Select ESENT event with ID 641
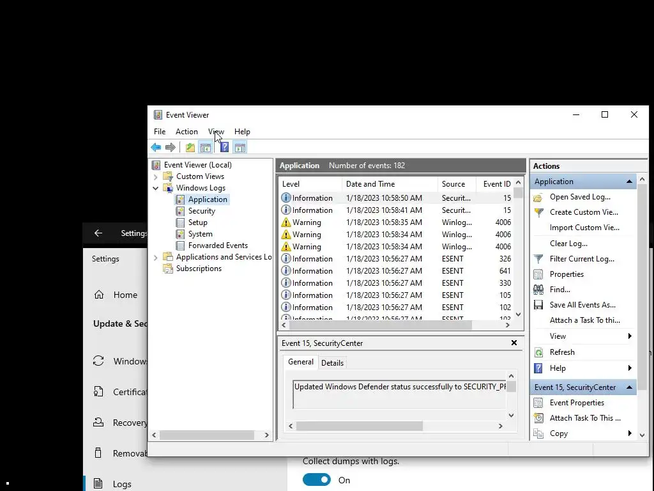The height and width of the screenshot is (491, 654). tap(396, 271)
